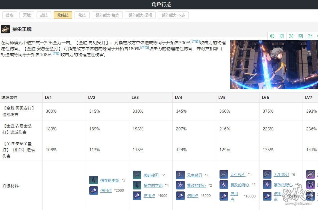Select the 战技 tab

tap(44, 15)
